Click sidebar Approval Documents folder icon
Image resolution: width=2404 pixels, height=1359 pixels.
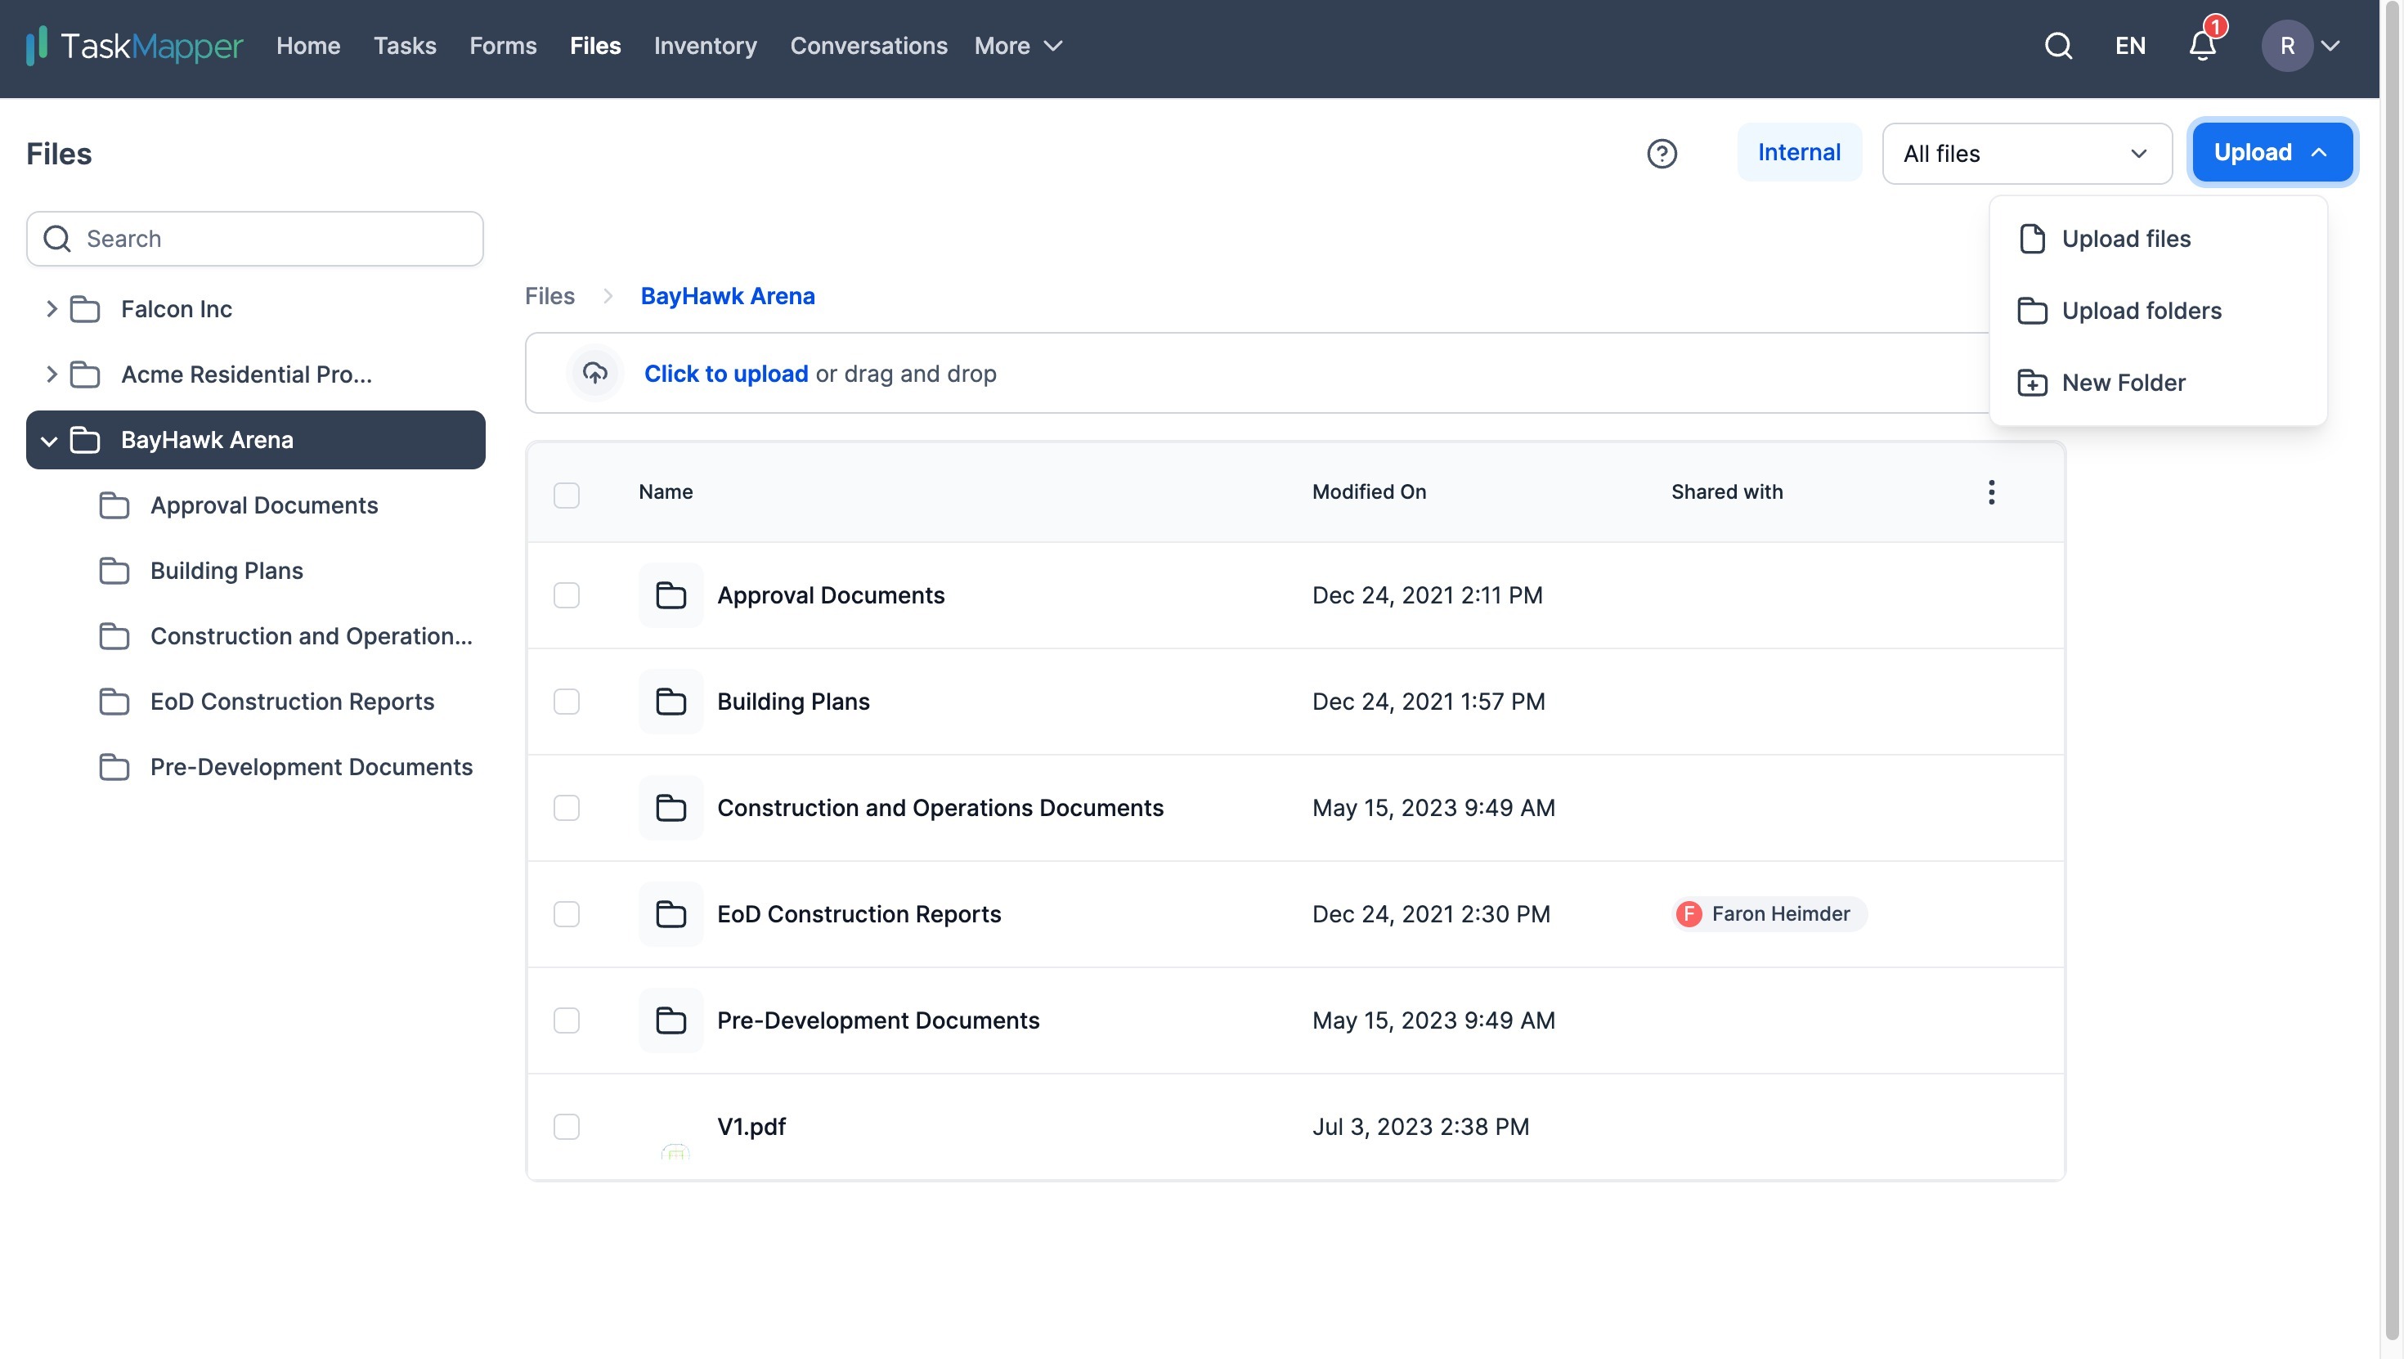point(114,505)
